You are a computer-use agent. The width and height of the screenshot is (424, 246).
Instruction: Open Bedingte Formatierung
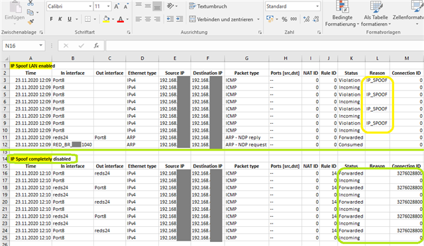[342, 13]
